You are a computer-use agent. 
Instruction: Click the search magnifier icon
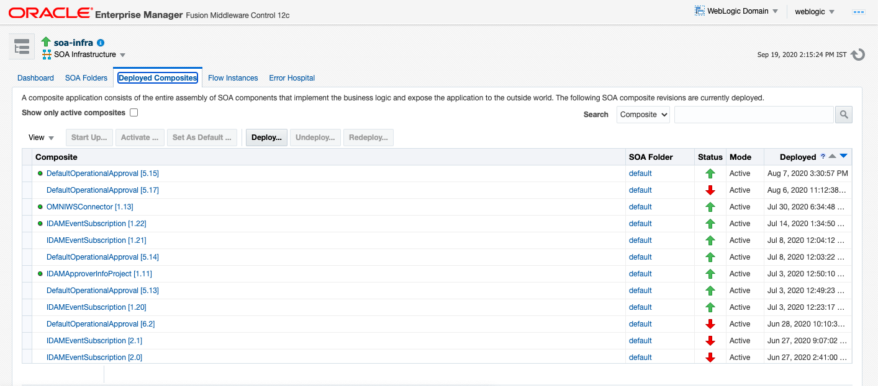click(843, 114)
